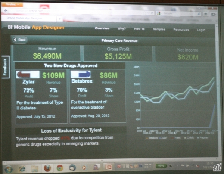
Task: Go back using the browser back arrow
Action: tap(6, 10)
